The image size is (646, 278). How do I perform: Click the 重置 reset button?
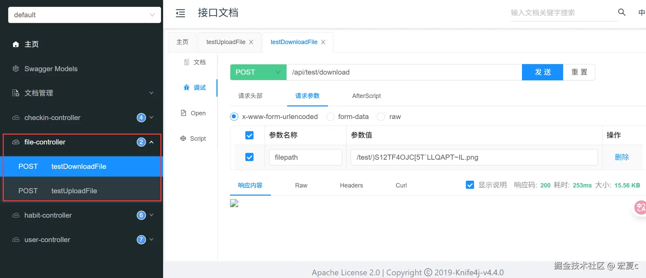pos(579,72)
